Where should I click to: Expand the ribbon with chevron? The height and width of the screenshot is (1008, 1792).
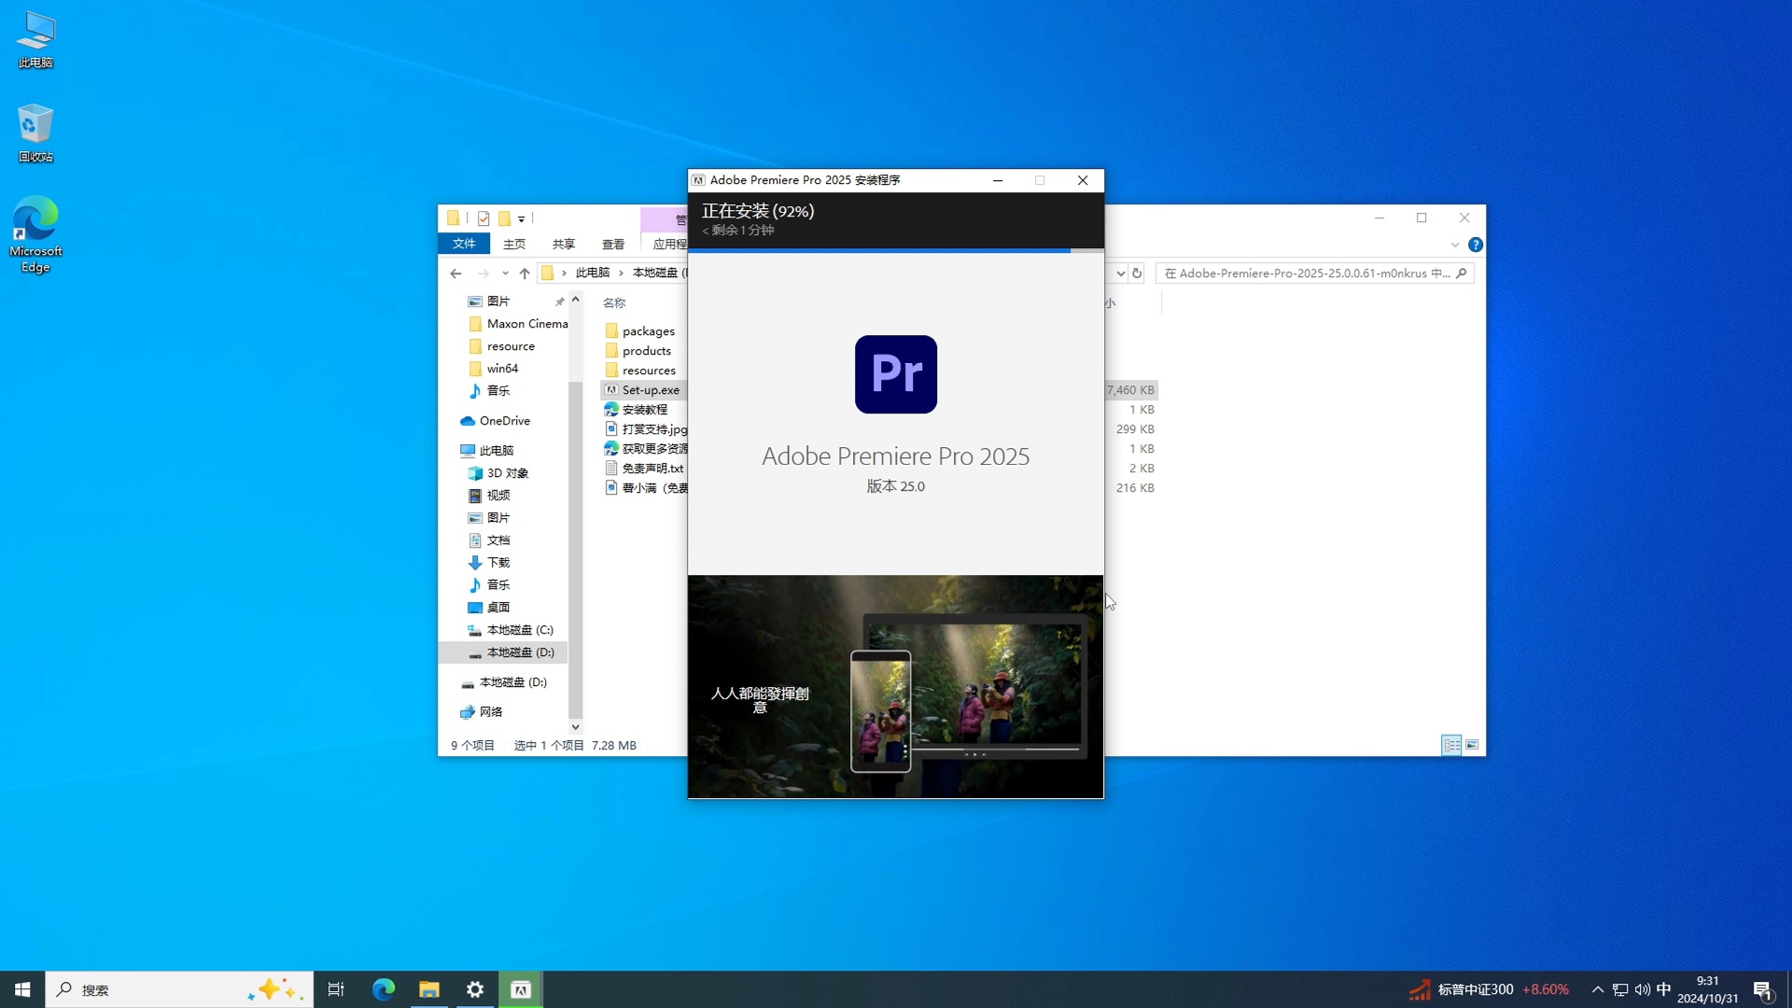click(x=1454, y=245)
